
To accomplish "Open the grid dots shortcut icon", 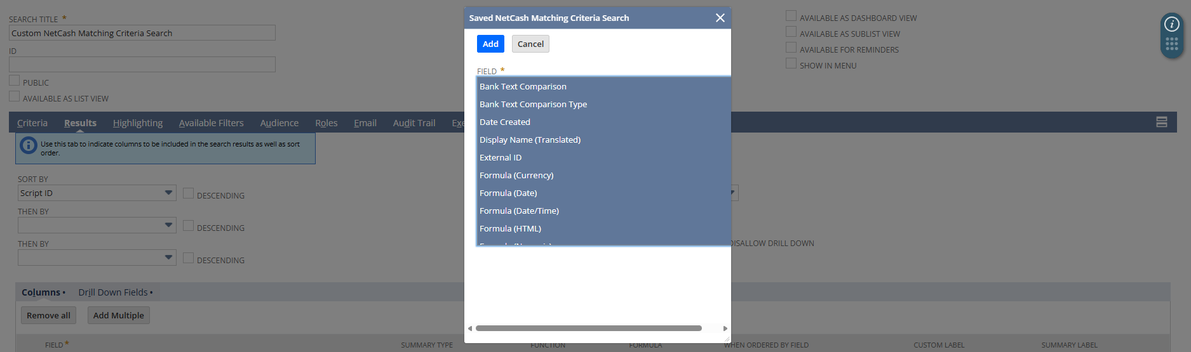I will [x=1171, y=44].
